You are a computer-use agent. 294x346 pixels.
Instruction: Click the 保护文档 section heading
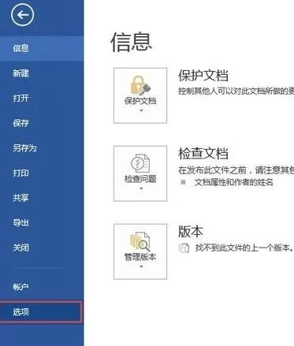(203, 76)
